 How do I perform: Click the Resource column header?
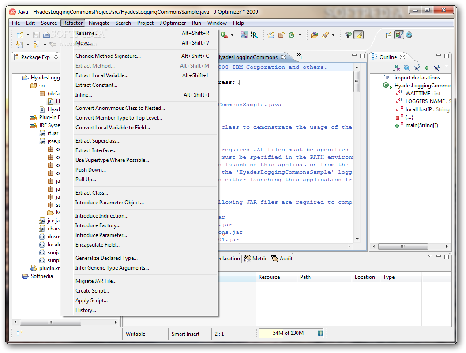pos(276,277)
